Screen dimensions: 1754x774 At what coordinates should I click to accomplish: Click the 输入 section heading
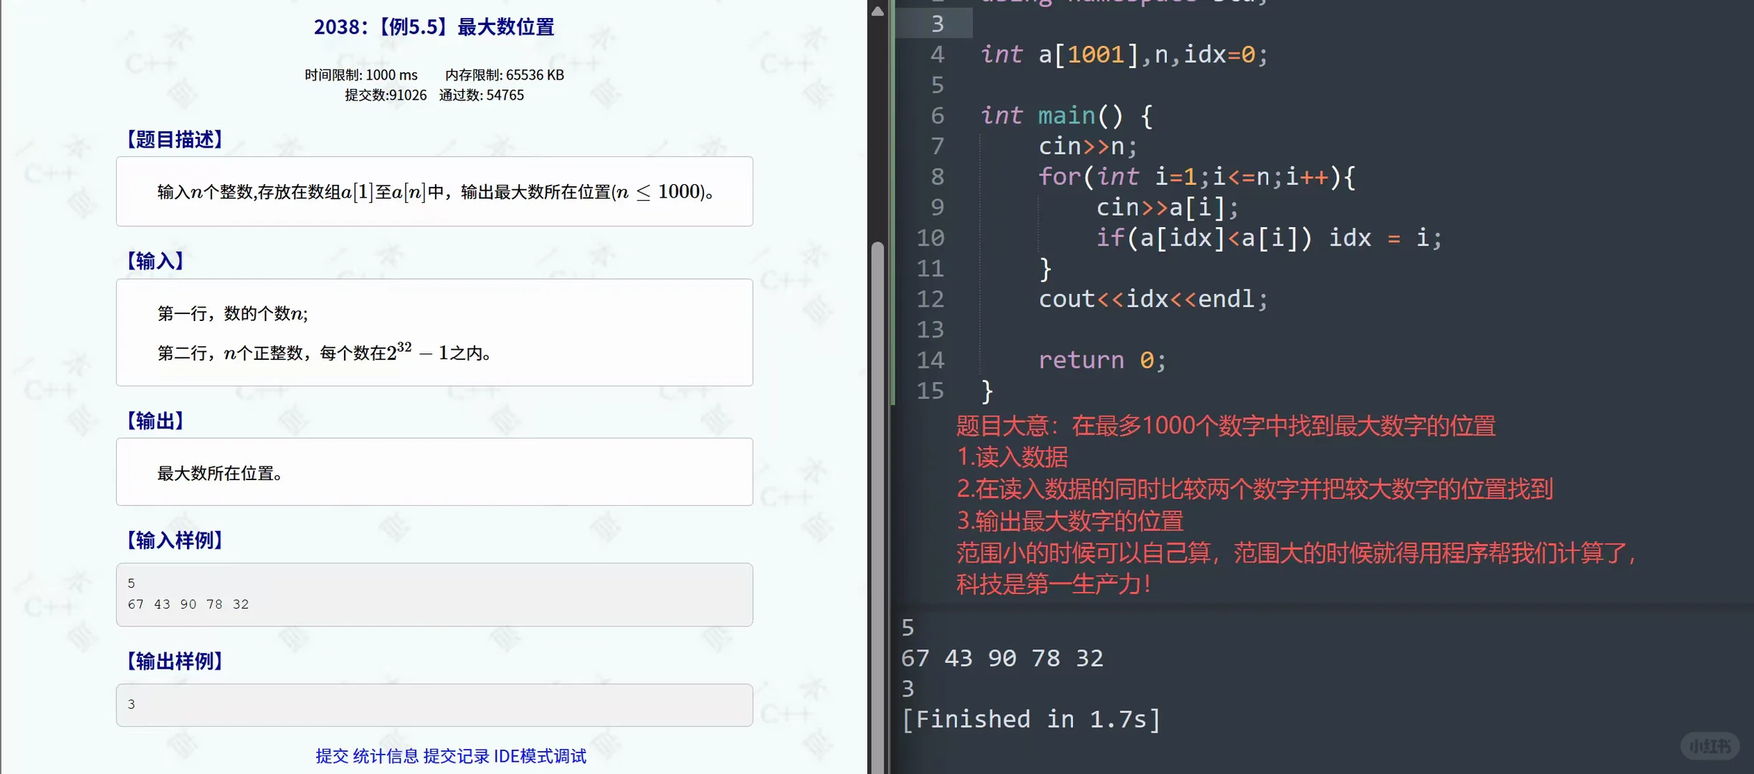coord(154,260)
